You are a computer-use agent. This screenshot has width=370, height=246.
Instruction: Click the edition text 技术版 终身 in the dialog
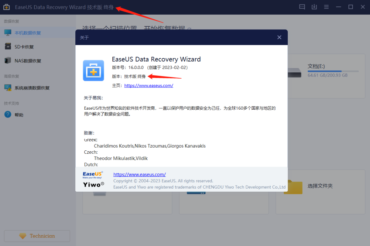point(135,77)
